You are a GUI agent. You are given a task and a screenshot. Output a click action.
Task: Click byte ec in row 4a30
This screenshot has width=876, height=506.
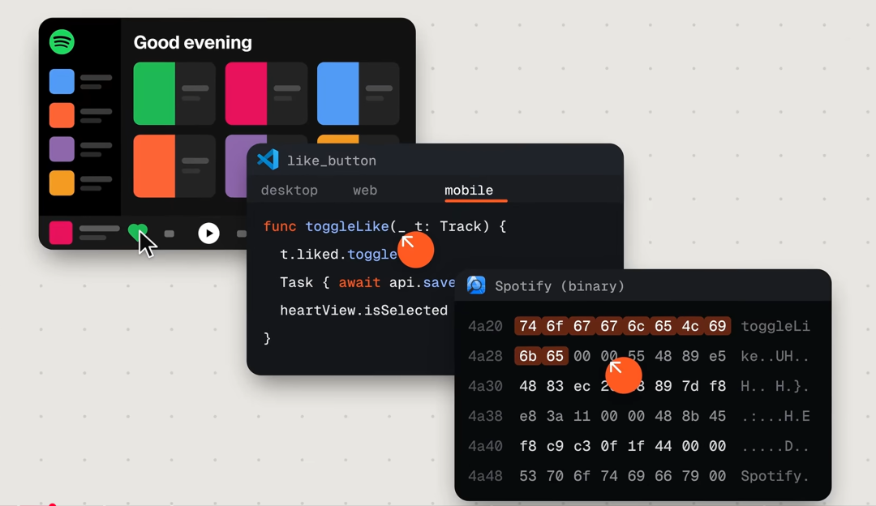point(582,386)
